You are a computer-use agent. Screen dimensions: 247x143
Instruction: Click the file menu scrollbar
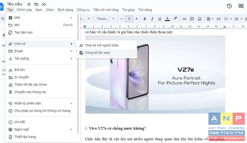[78, 74]
